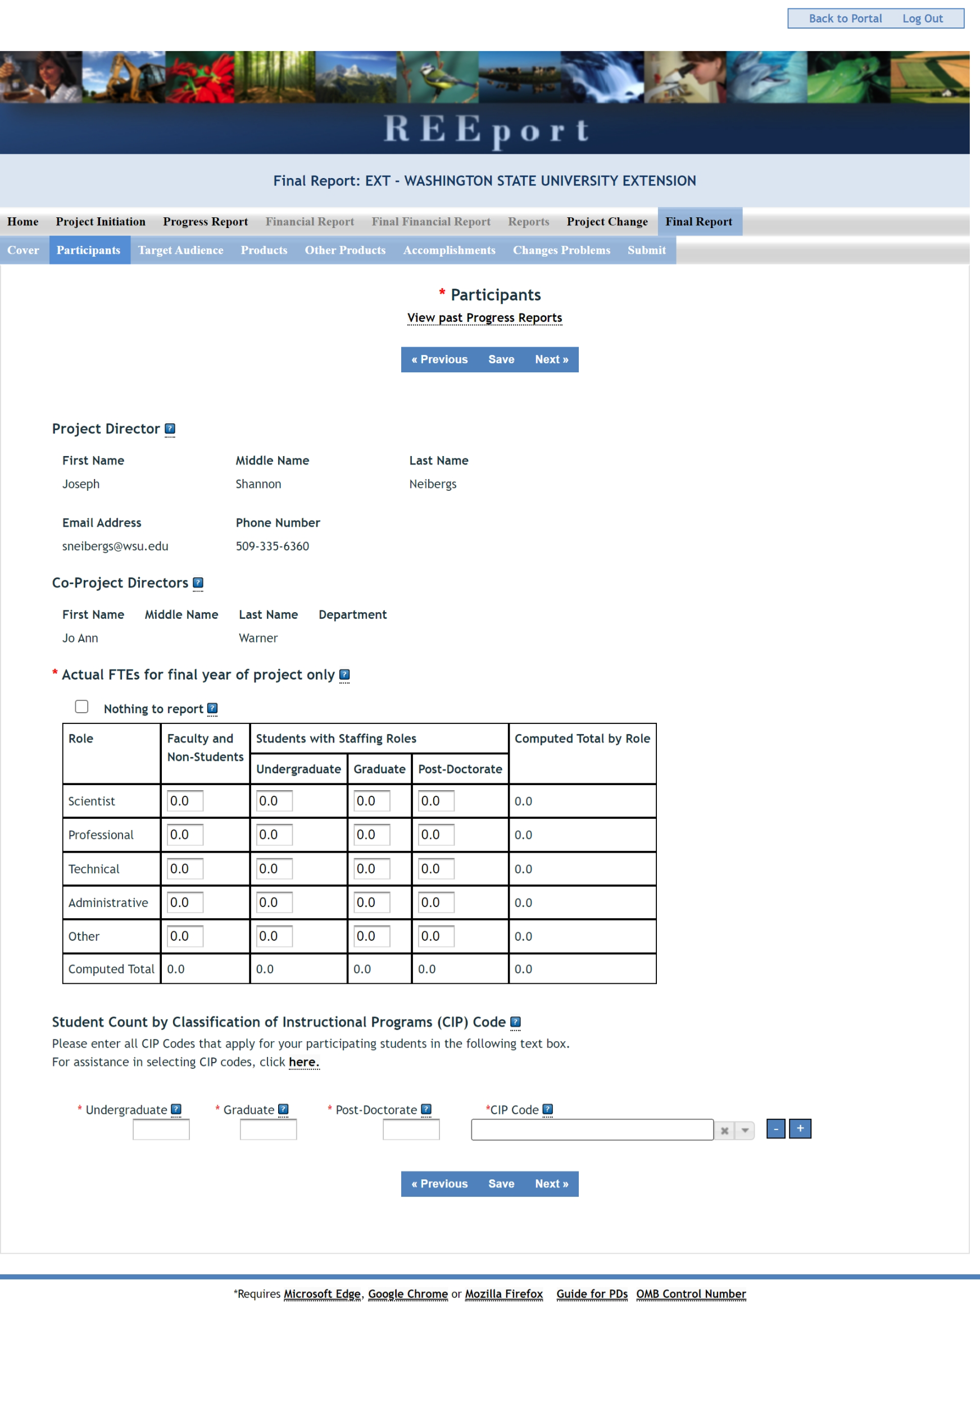Open Project Change in main menu
The width and height of the screenshot is (980, 1418).
pos(607,221)
